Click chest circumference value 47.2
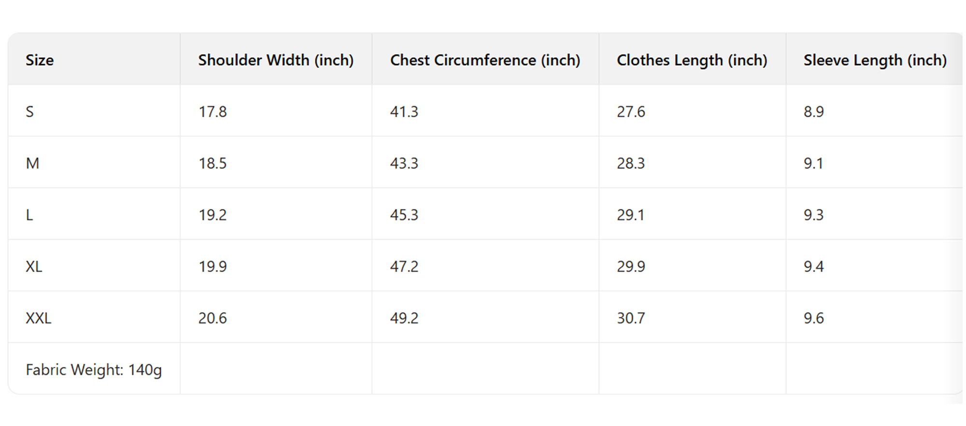 (x=404, y=267)
